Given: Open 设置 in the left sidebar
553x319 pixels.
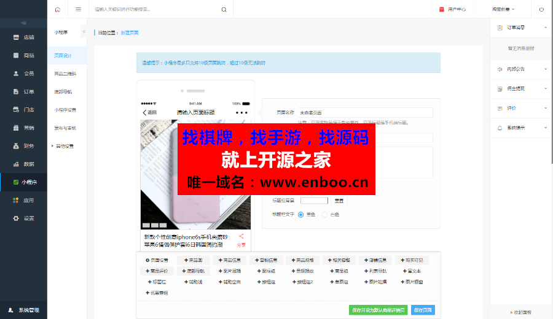Looking at the screenshot, I should click(x=23, y=218).
